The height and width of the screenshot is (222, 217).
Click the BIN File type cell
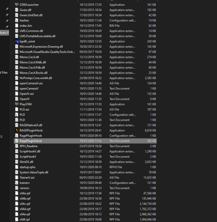pyautogui.click(x=115, y=26)
